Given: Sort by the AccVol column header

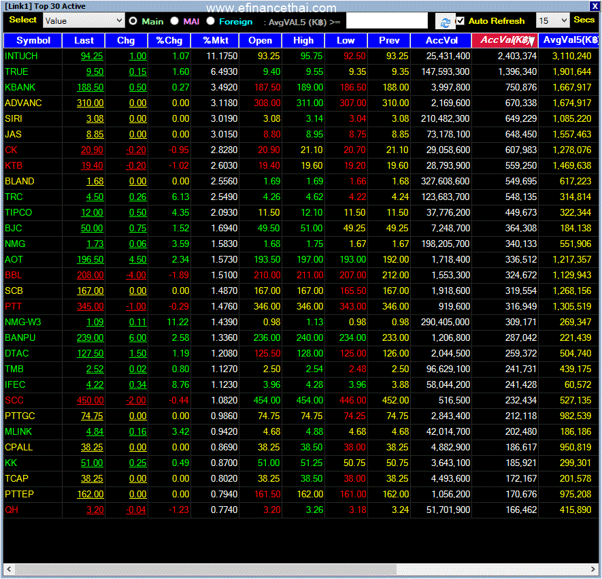Looking at the screenshot, I should [x=441, y=40].
